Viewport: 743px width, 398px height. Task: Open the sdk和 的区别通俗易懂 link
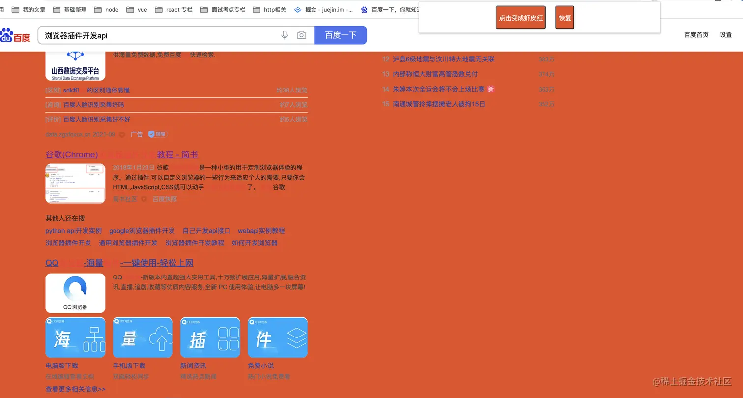96,91
